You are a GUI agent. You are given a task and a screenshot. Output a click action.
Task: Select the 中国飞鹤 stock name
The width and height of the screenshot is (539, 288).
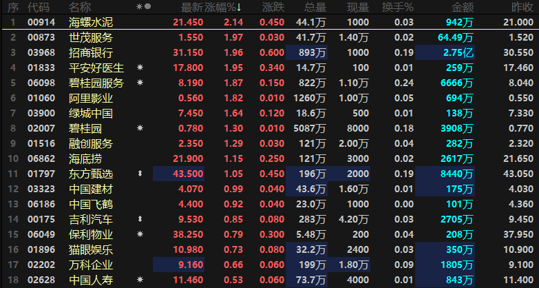[91, 204]
